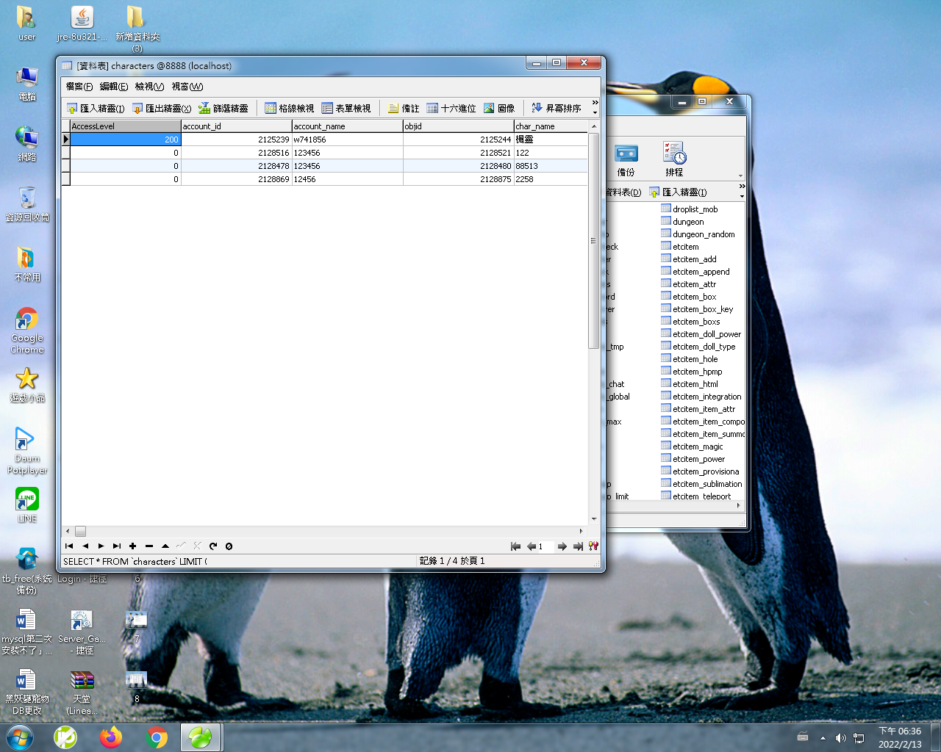Open the 編輯(E) menu
Screen dimensions: 941x752
point(114,87)
